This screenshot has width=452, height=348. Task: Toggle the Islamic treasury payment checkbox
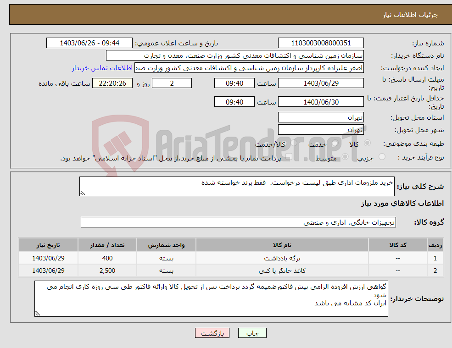tap(289, 157)
